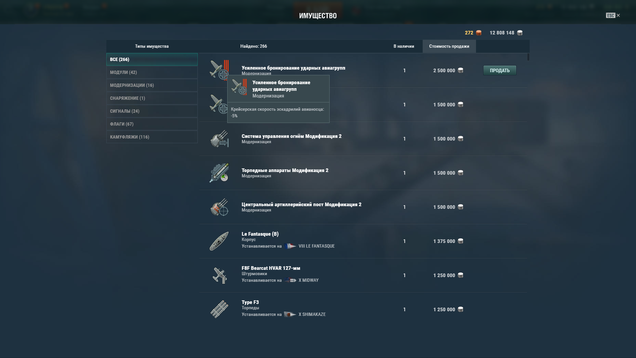Switch to МОДЕРНИЗАЦИИ (16) category
Viewport: 636px width, 358px height.
coord(152,85)
